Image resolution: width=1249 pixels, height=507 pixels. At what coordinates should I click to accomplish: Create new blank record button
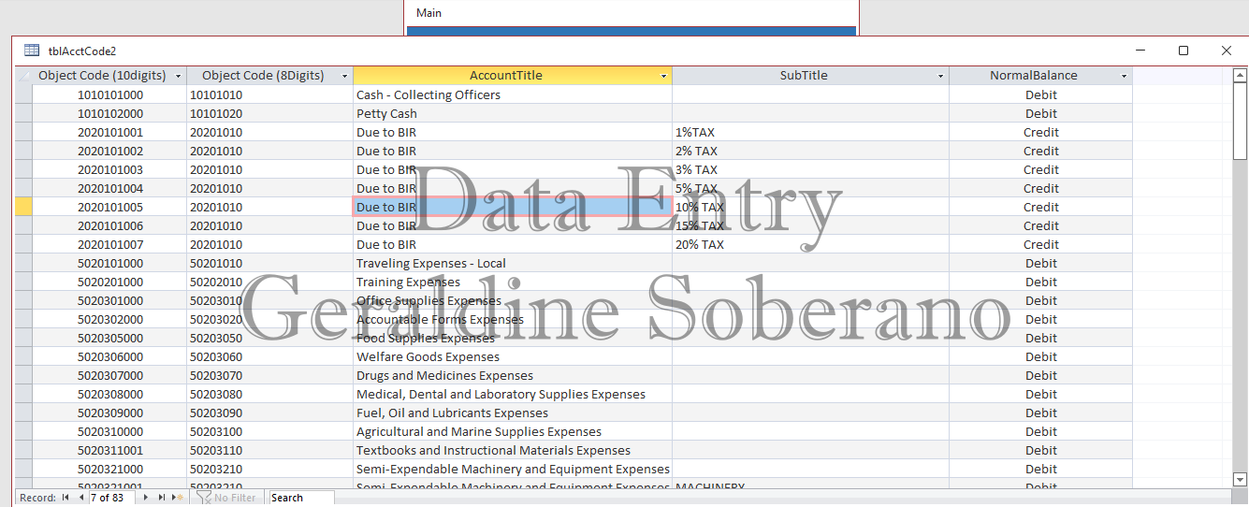178,498
